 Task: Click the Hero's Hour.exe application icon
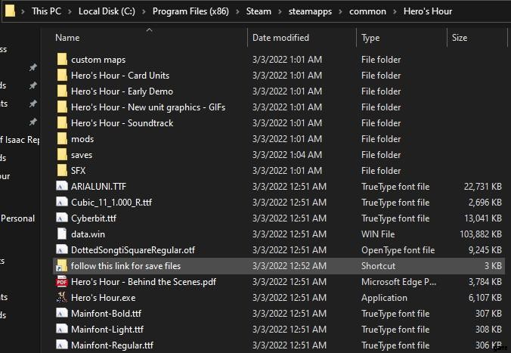(62, 298)
